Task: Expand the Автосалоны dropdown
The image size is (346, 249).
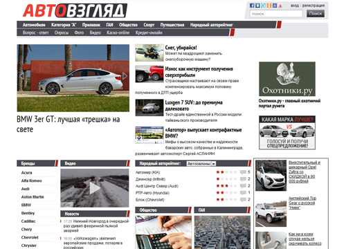Action: point(201,164)
